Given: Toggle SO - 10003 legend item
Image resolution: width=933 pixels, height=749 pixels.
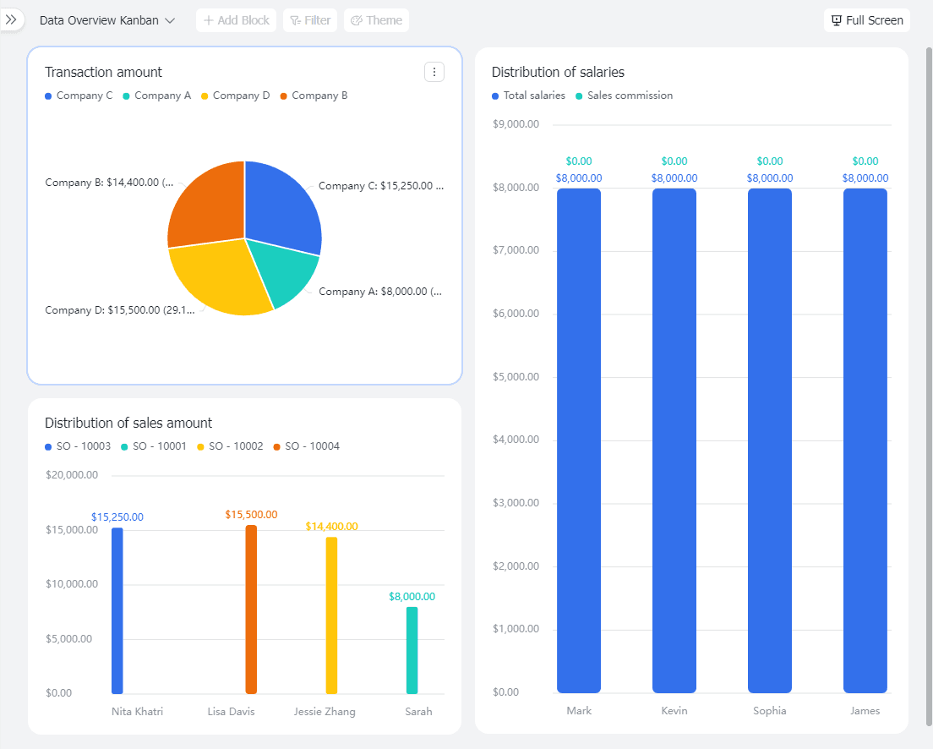Looking at the screenshot, I should click(x=78, y=446).
